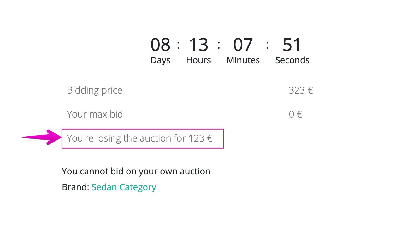Click the Brand: label text
Image resolution: width=407 pixels, height=237 pixels.
[76, 187]
